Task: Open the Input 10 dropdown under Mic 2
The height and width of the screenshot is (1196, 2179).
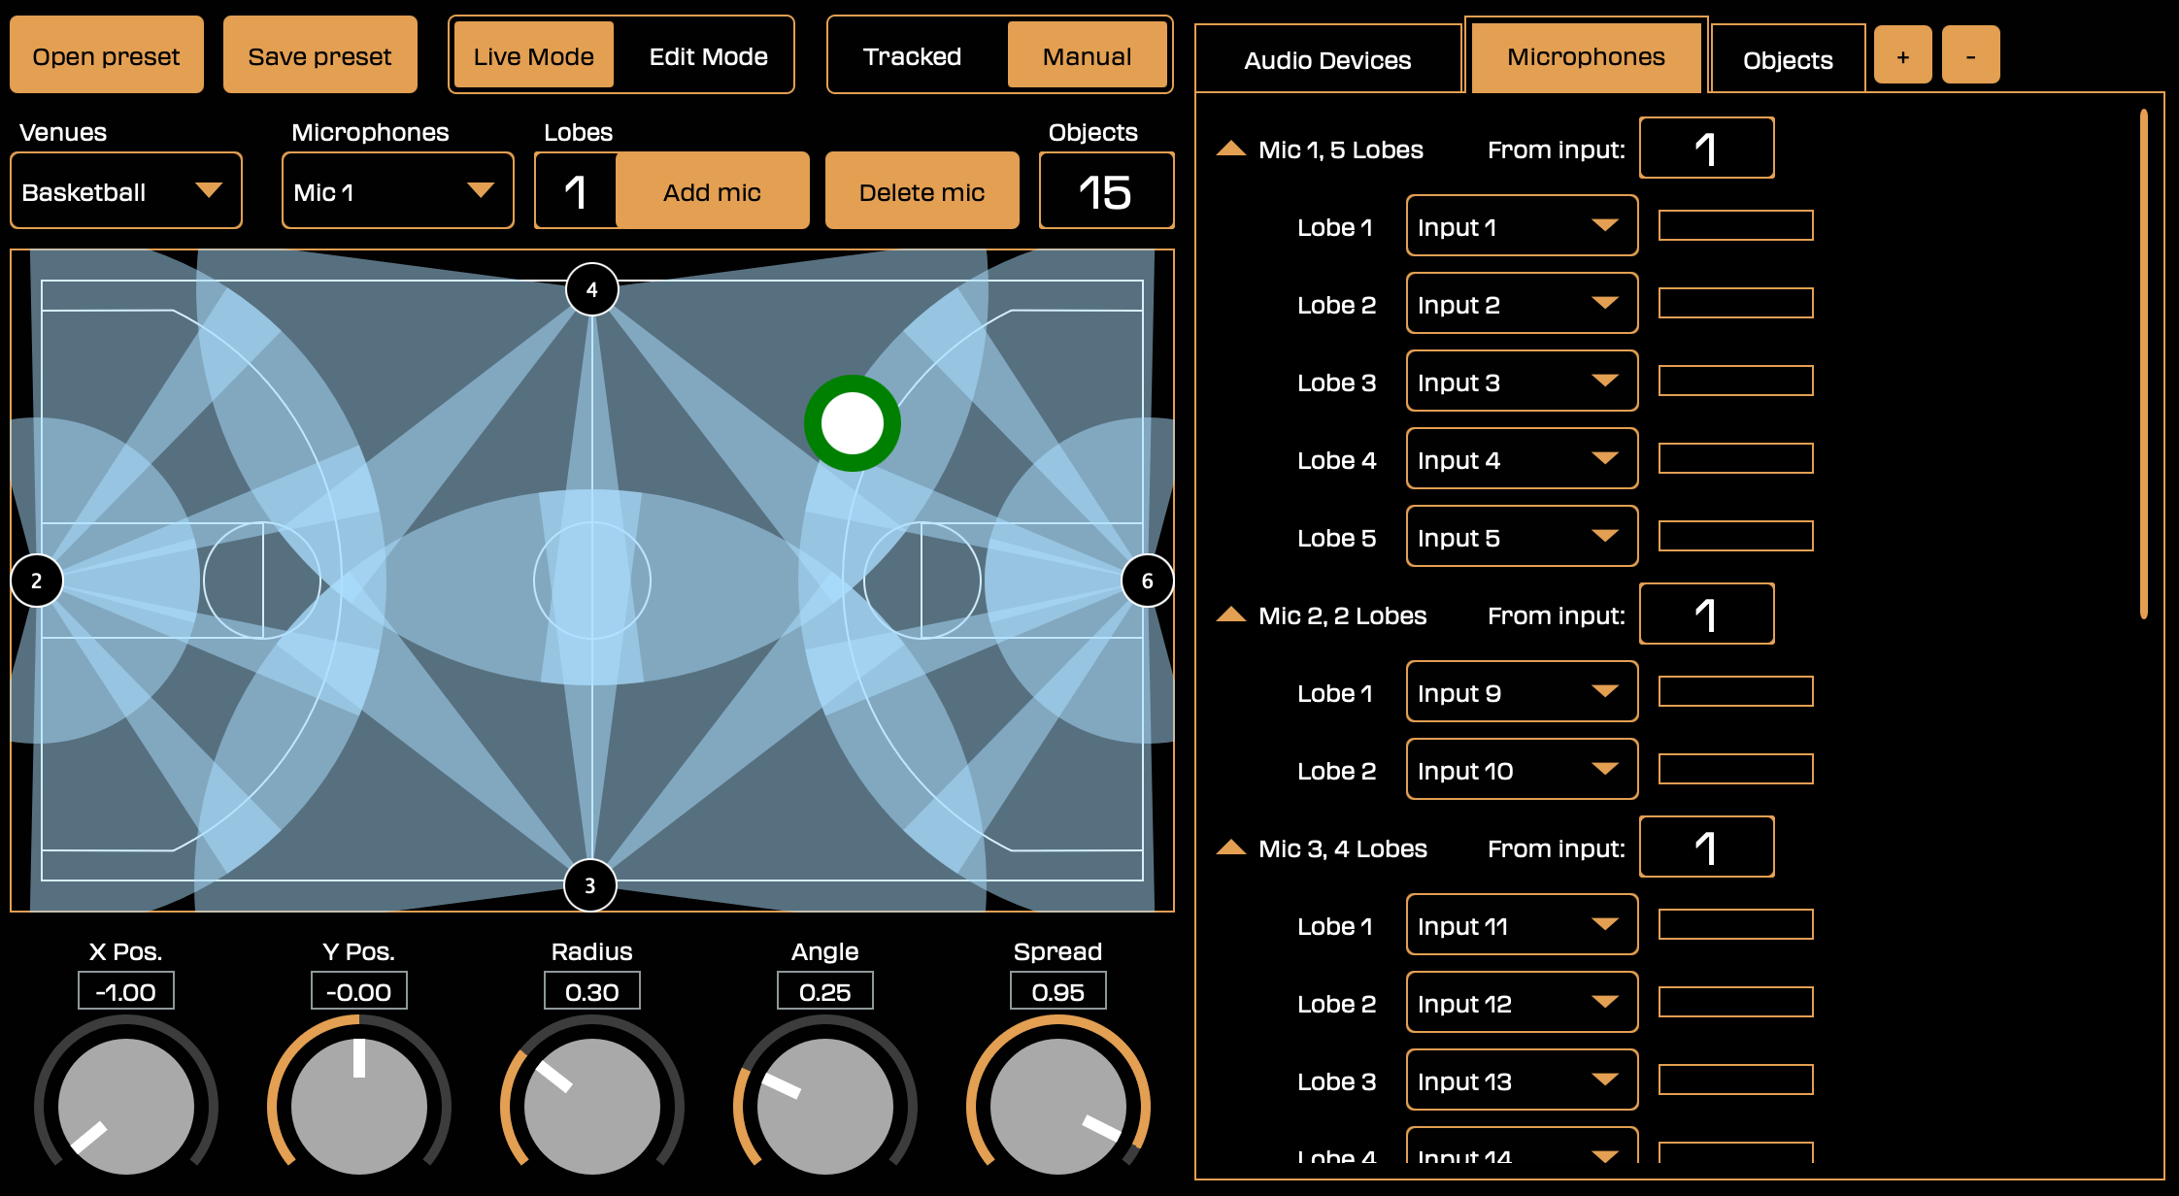Action: (x=1523, y=769)
